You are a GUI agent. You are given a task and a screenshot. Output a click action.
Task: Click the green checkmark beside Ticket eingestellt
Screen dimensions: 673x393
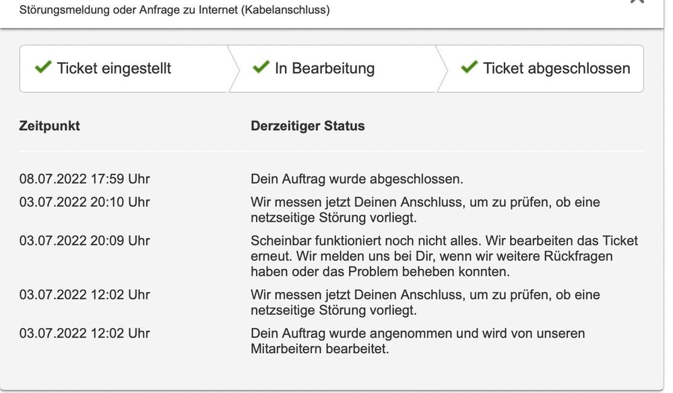tap(43, 67)
